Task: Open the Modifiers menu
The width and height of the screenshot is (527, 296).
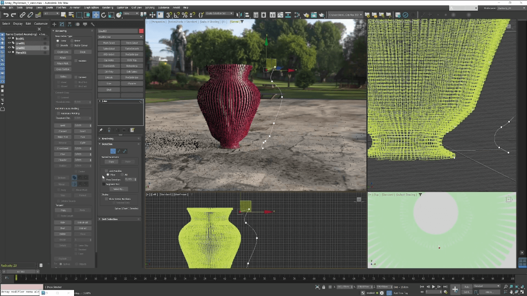Action: [61, 7]
